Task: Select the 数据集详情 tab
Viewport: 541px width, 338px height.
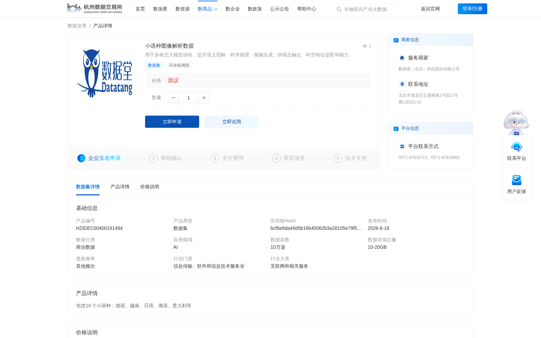Action: (x=88, y=187)
